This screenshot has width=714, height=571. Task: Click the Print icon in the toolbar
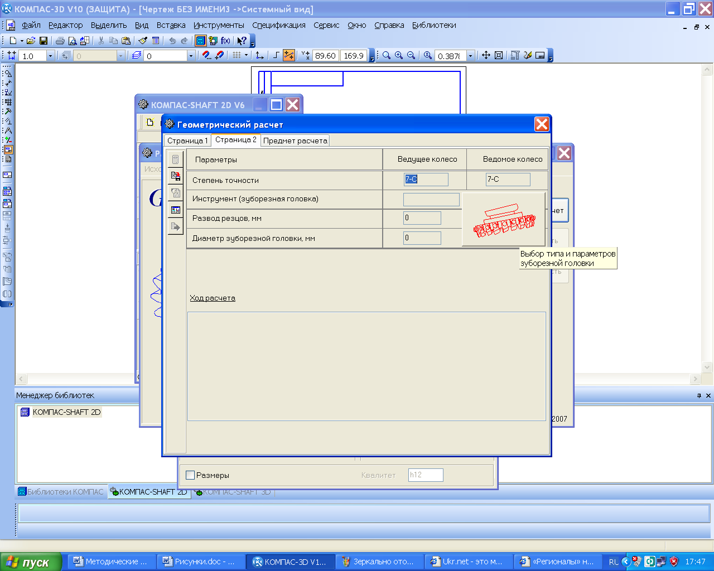click(x=60, y=41)
